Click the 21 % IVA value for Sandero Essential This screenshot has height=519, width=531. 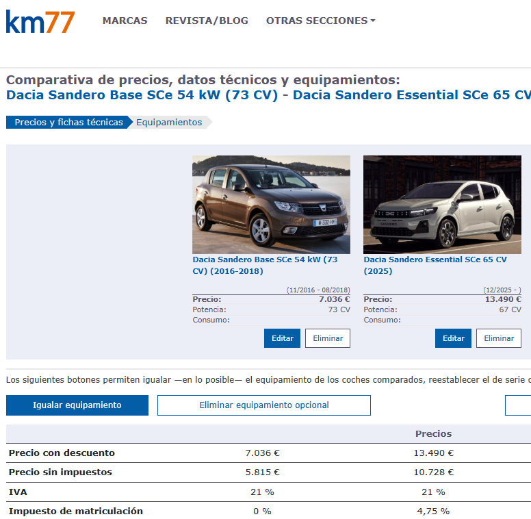433,492
